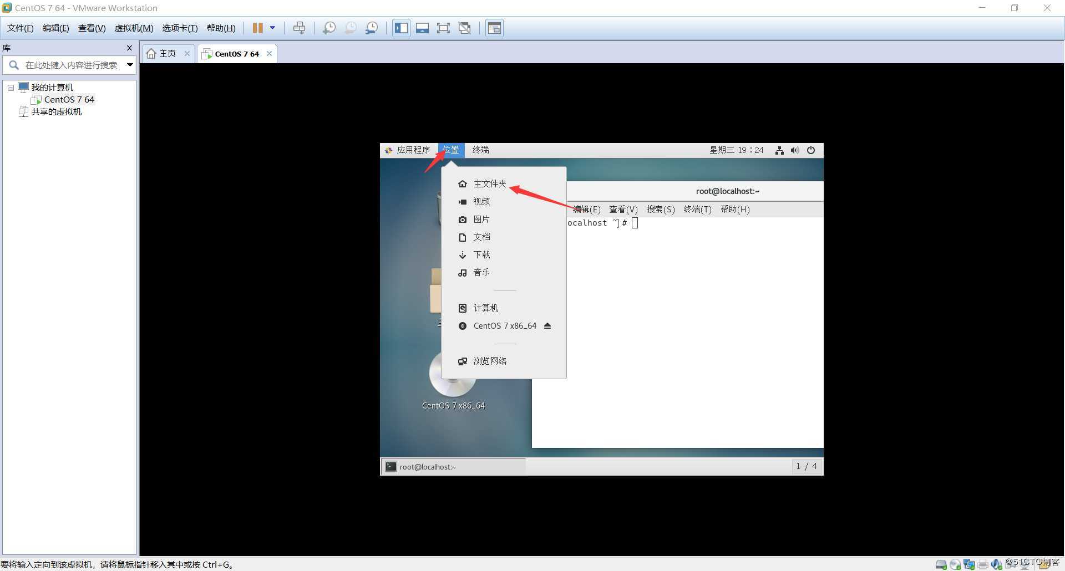The width and height of the screenshot is (1065, 571).
Task: Open the 虚拟机(M) menu
Action: pos(134,28)
